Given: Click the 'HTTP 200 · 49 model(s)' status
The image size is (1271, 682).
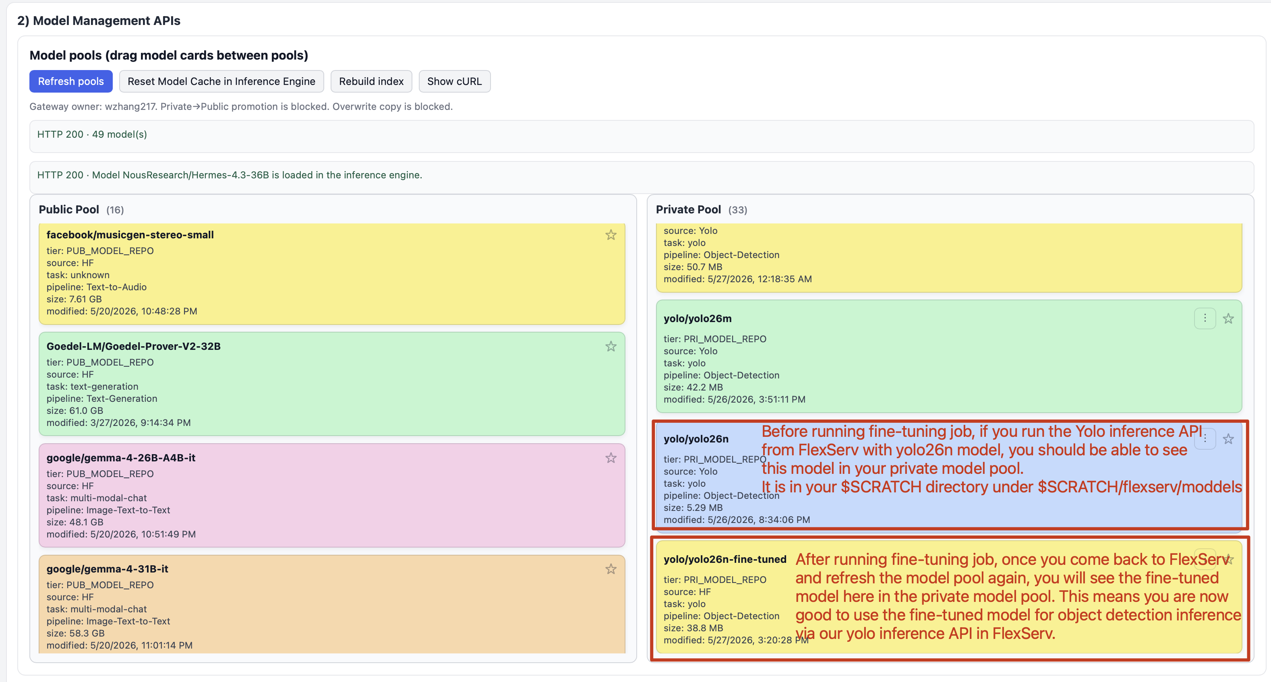Looking at the screenshot, I should [x=92, y=134].
